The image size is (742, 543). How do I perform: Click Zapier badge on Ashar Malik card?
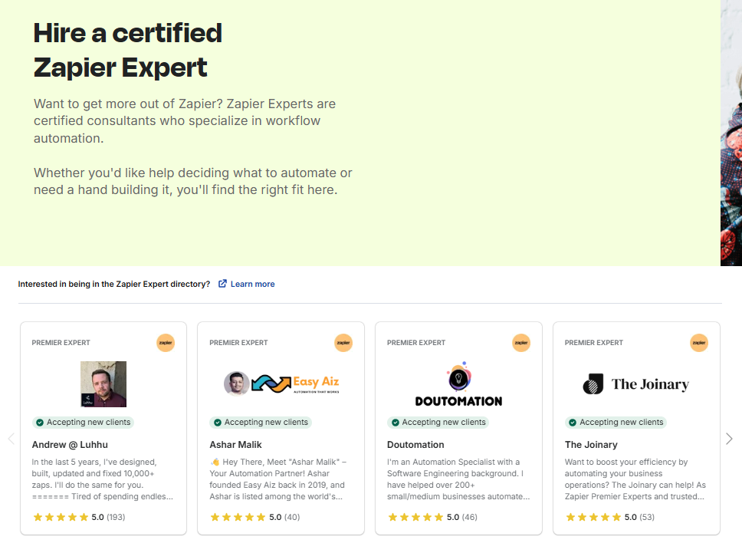(x=343, y=343)
